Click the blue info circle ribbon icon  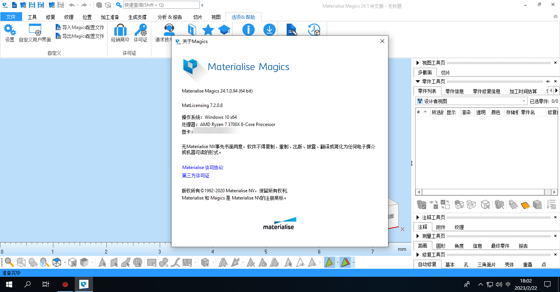point(249,30)
